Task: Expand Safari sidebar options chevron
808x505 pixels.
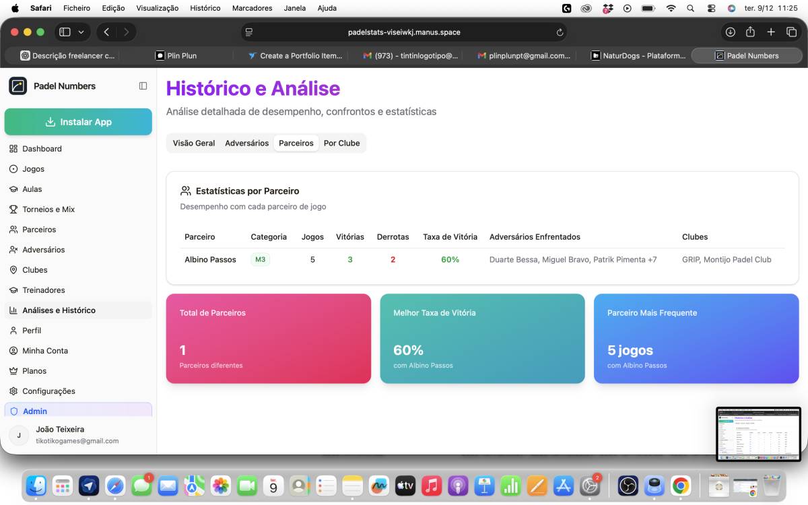Action: pyautogui.click(x=81, y=32)
